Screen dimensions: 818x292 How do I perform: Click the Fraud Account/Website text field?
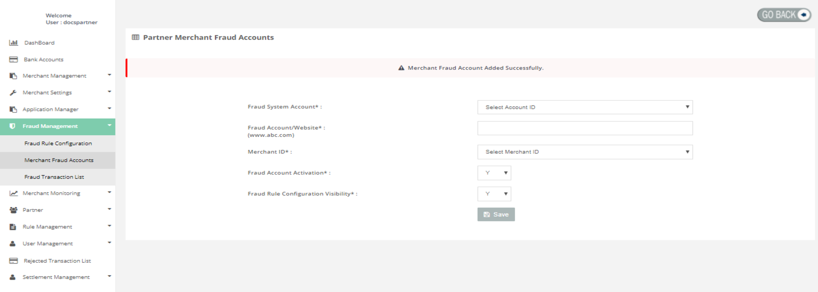tap(585, 128)
